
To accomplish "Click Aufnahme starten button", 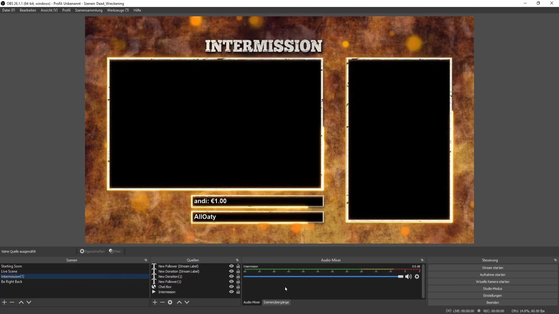I will (x=493, y=275).
